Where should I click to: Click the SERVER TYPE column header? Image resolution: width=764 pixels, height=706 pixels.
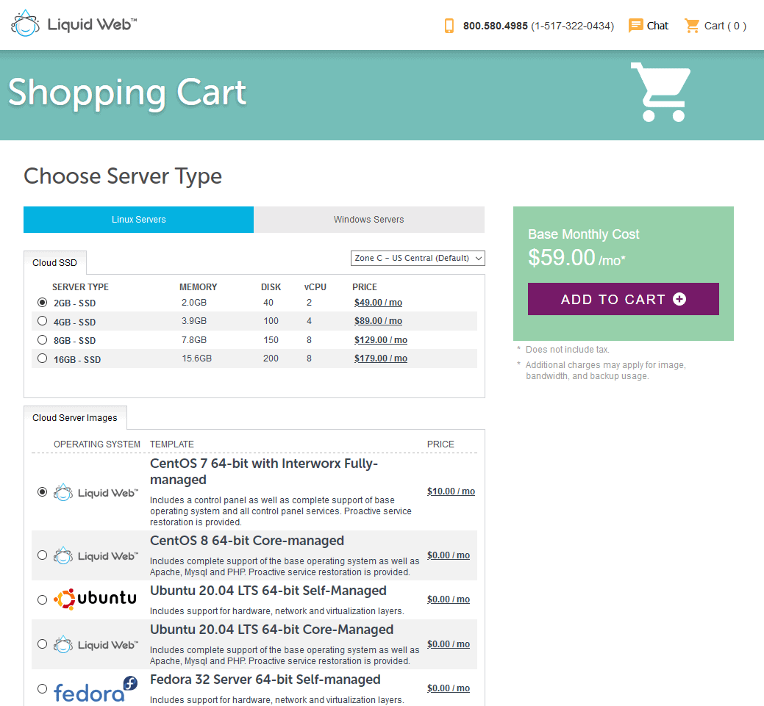coord(80,287)
